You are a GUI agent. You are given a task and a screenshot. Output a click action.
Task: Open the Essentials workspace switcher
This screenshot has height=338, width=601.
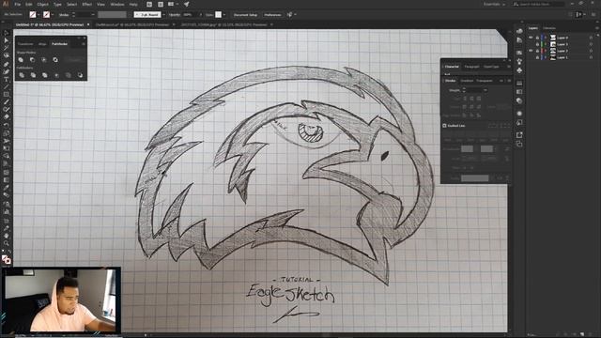click(494, 4)
